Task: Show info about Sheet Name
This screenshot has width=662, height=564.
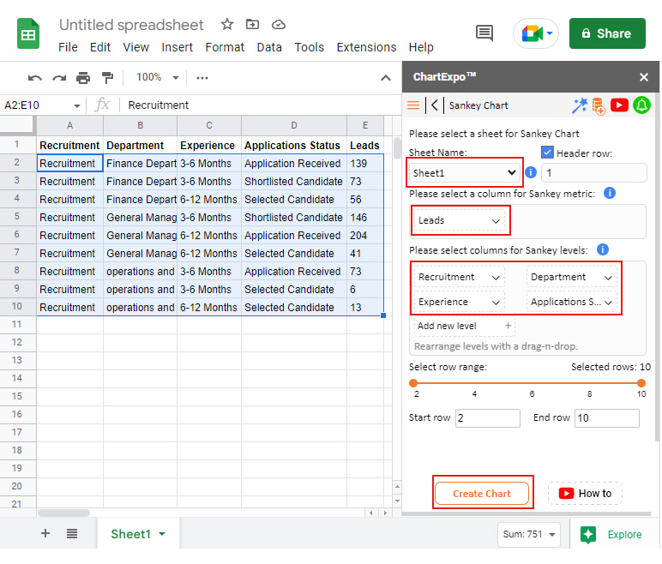Action: [531, 172]
